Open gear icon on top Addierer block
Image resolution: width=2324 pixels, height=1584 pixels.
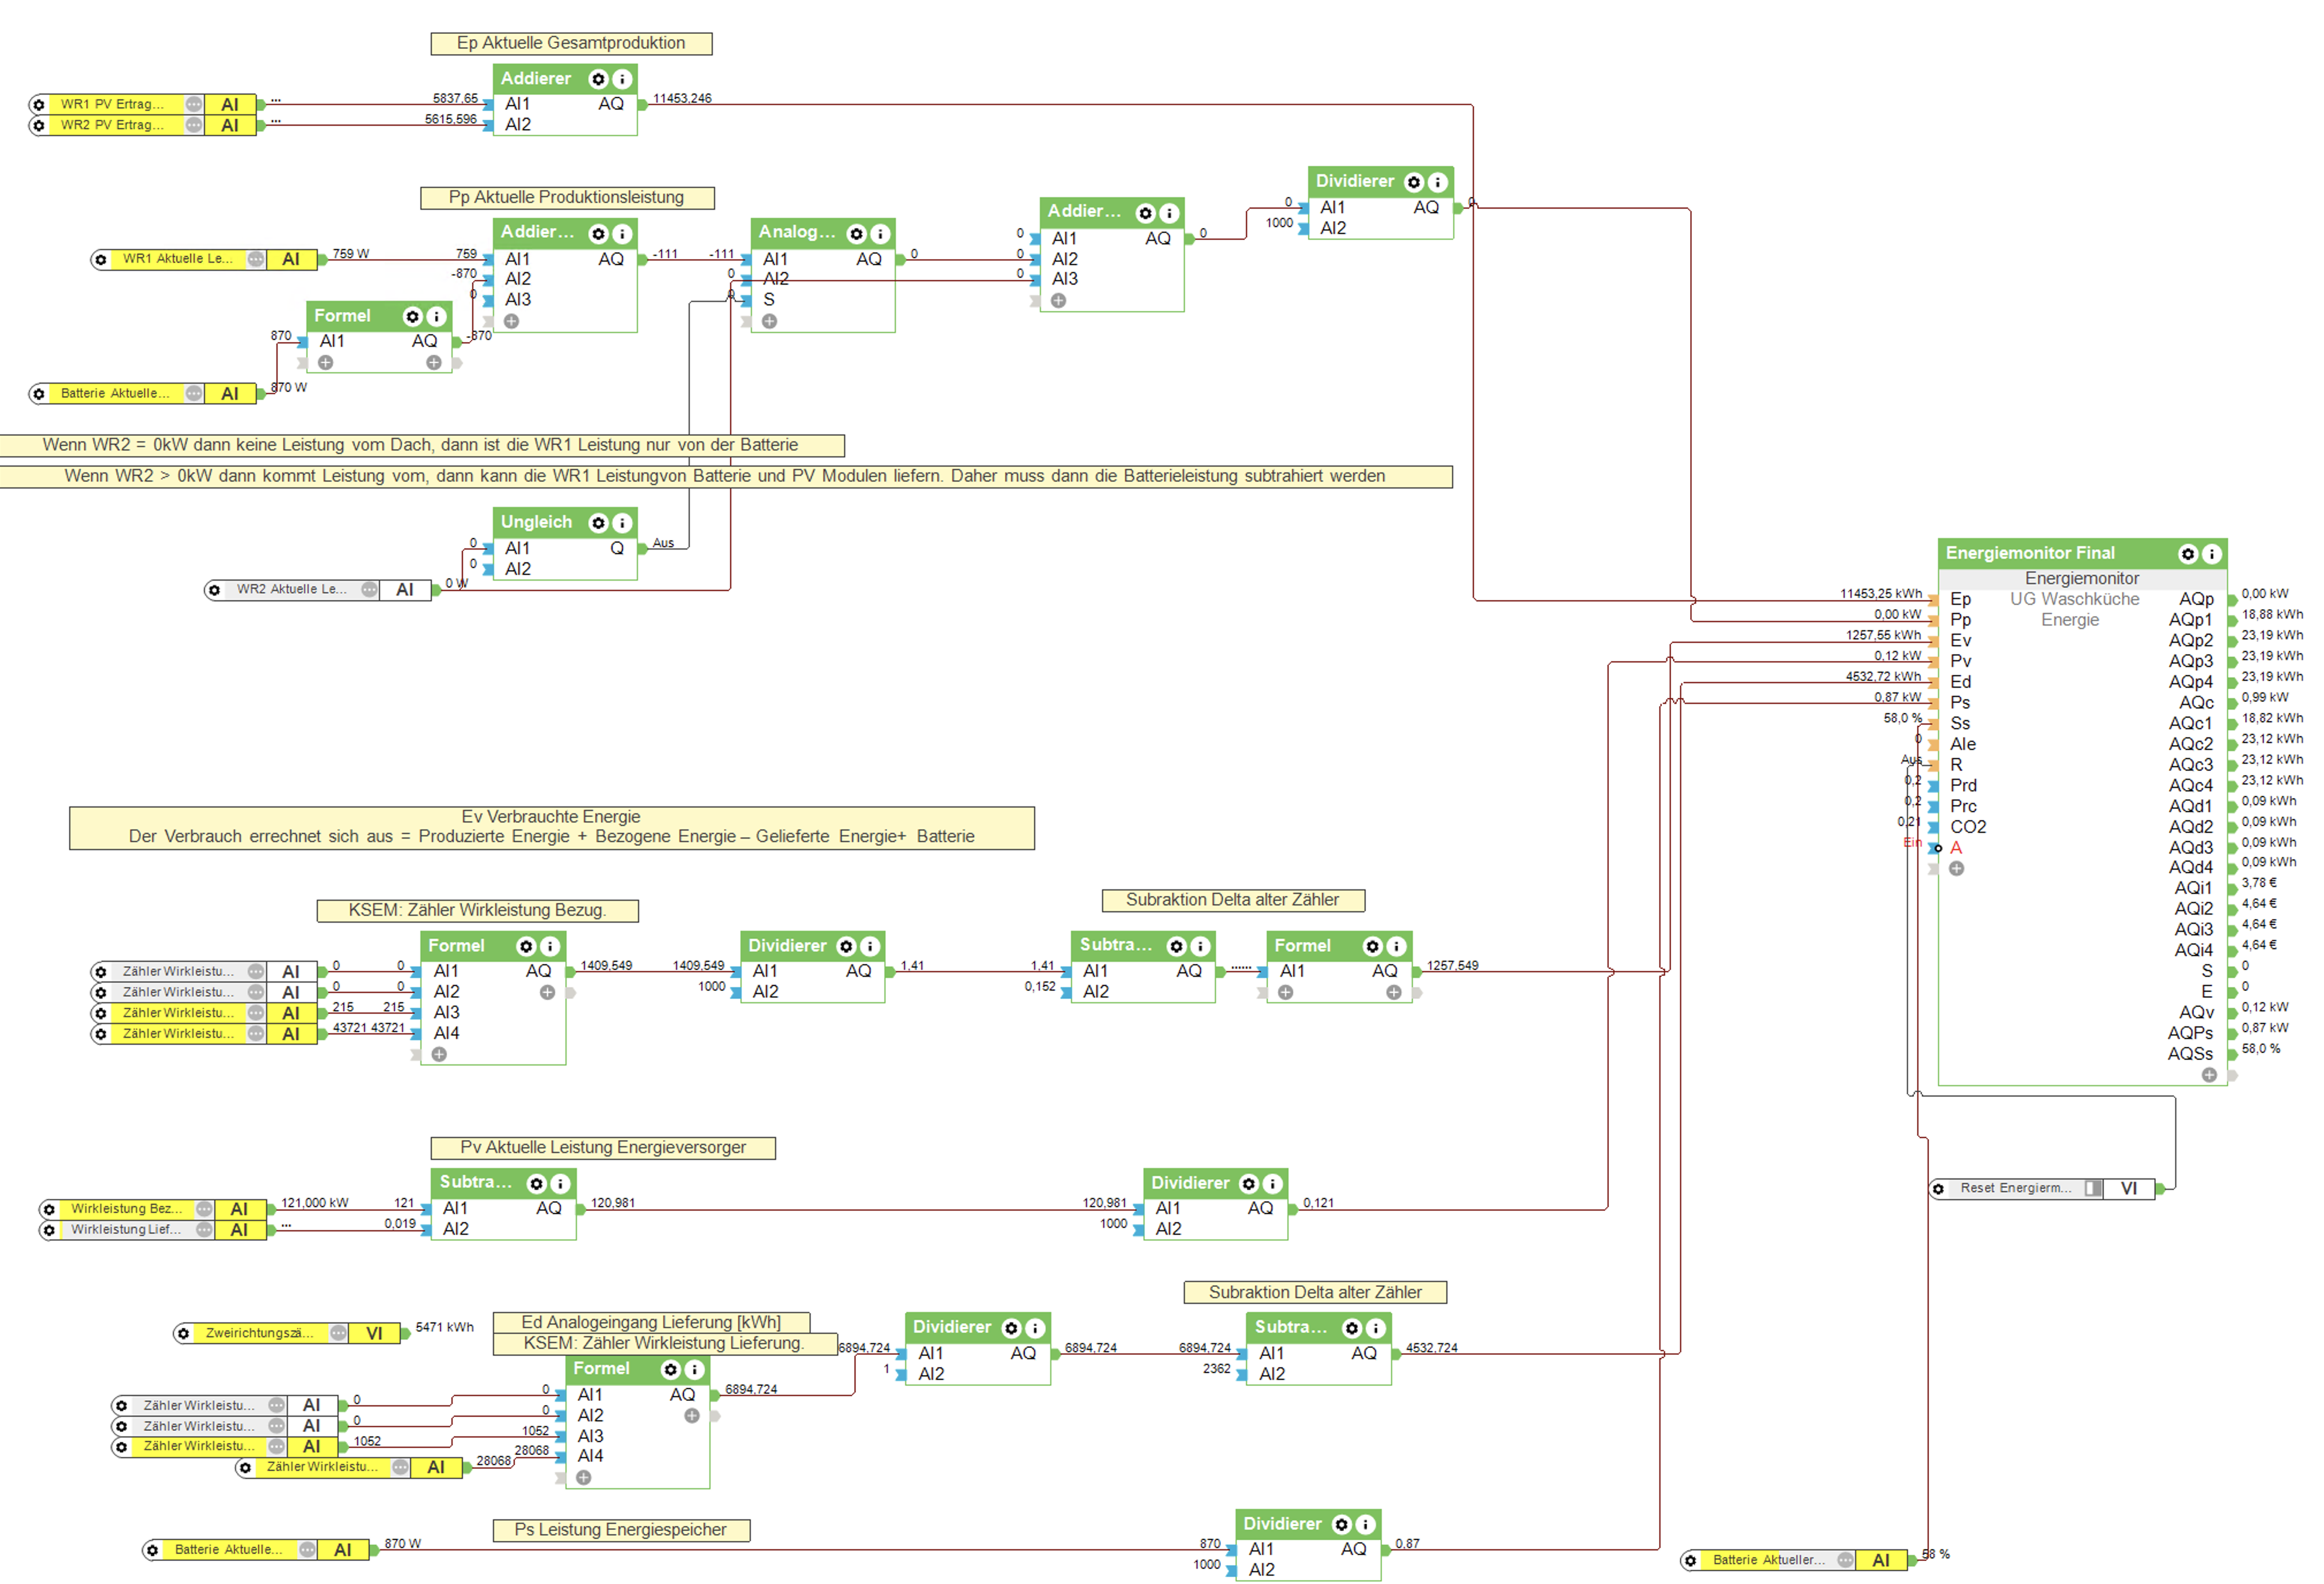[x=598, y=79]
